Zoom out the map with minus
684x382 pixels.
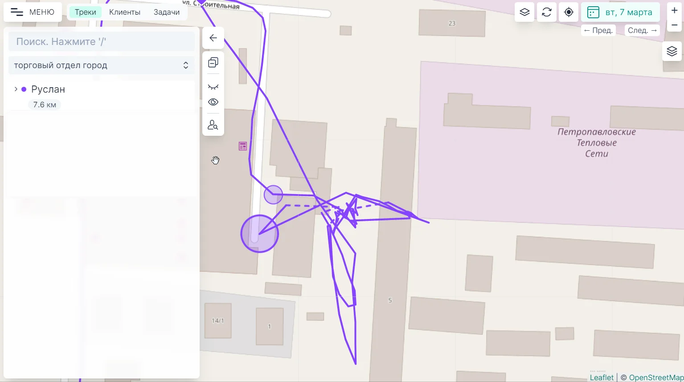pyautogui.click(x=674, y=25)
